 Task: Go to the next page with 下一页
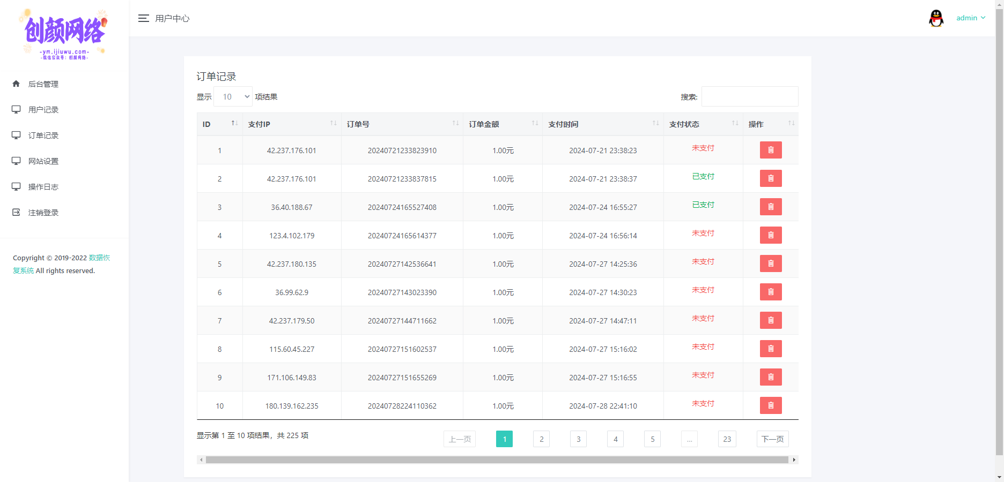point(772,439)
